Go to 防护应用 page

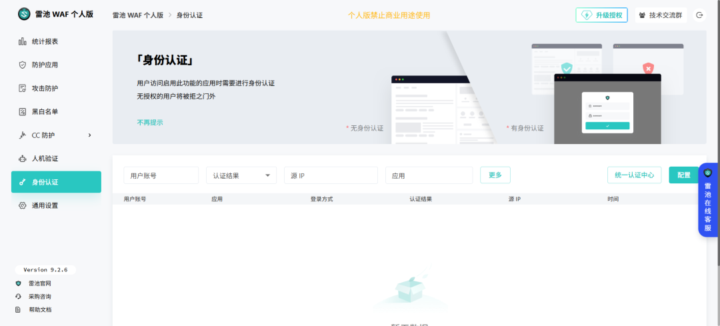56,65
